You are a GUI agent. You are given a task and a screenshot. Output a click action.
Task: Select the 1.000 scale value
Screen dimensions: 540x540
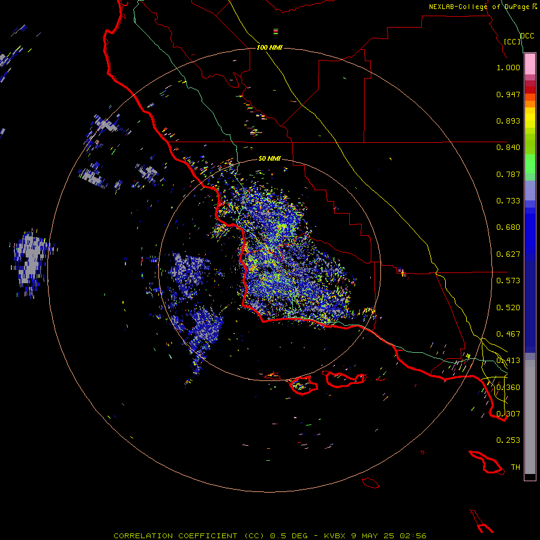508,67
